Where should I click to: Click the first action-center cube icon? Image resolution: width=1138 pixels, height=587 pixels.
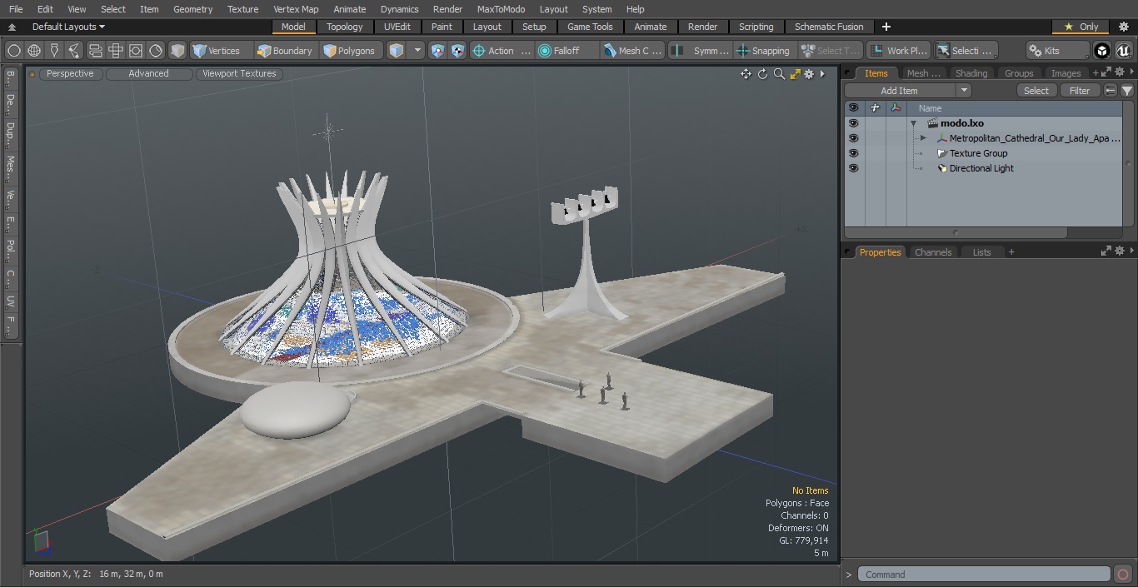point(438,51)
